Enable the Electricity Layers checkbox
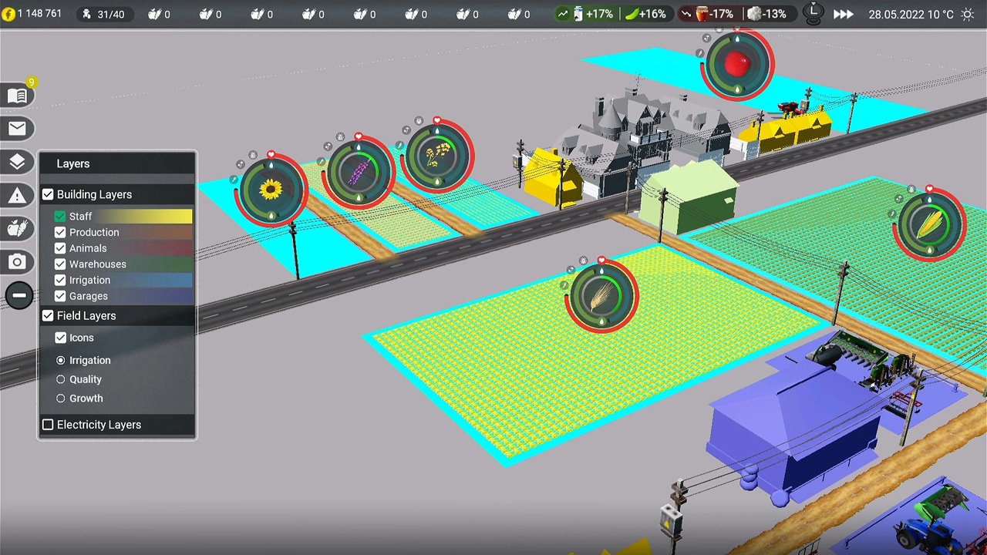The height and width of the screenshot is (555, 987). tap(48, 425)
